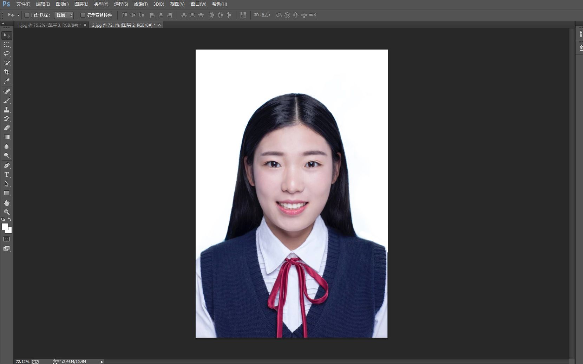Open the Move tool preset picker arrow
The height and width of the screenshot is (364, 583).
(x=18, y=15)
